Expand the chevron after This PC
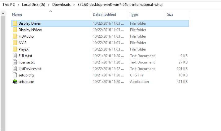Image resolution: width=221 pixels, height=131 pixels. 18,5
